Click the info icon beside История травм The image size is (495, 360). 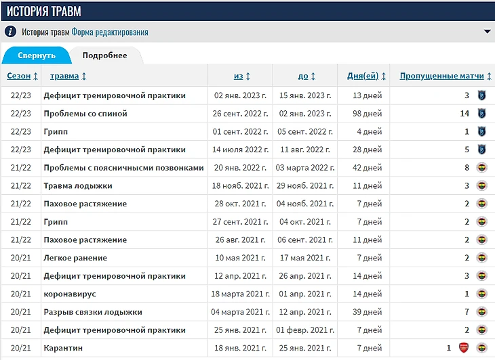[x=10, y=32]
